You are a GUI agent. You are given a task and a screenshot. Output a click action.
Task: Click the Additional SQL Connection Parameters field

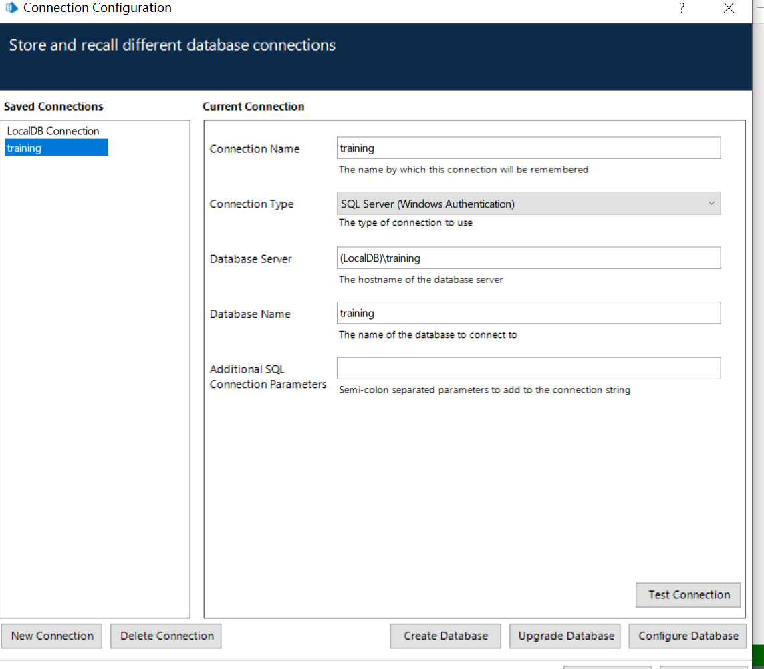point(529,369)
